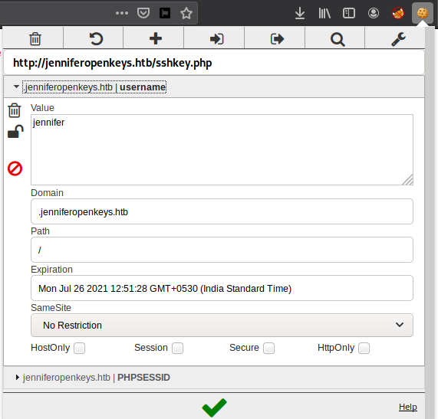This screenshot has width=438, height=419.
Task: Search cookies using the magnifier icon
Action: (338, 39)
